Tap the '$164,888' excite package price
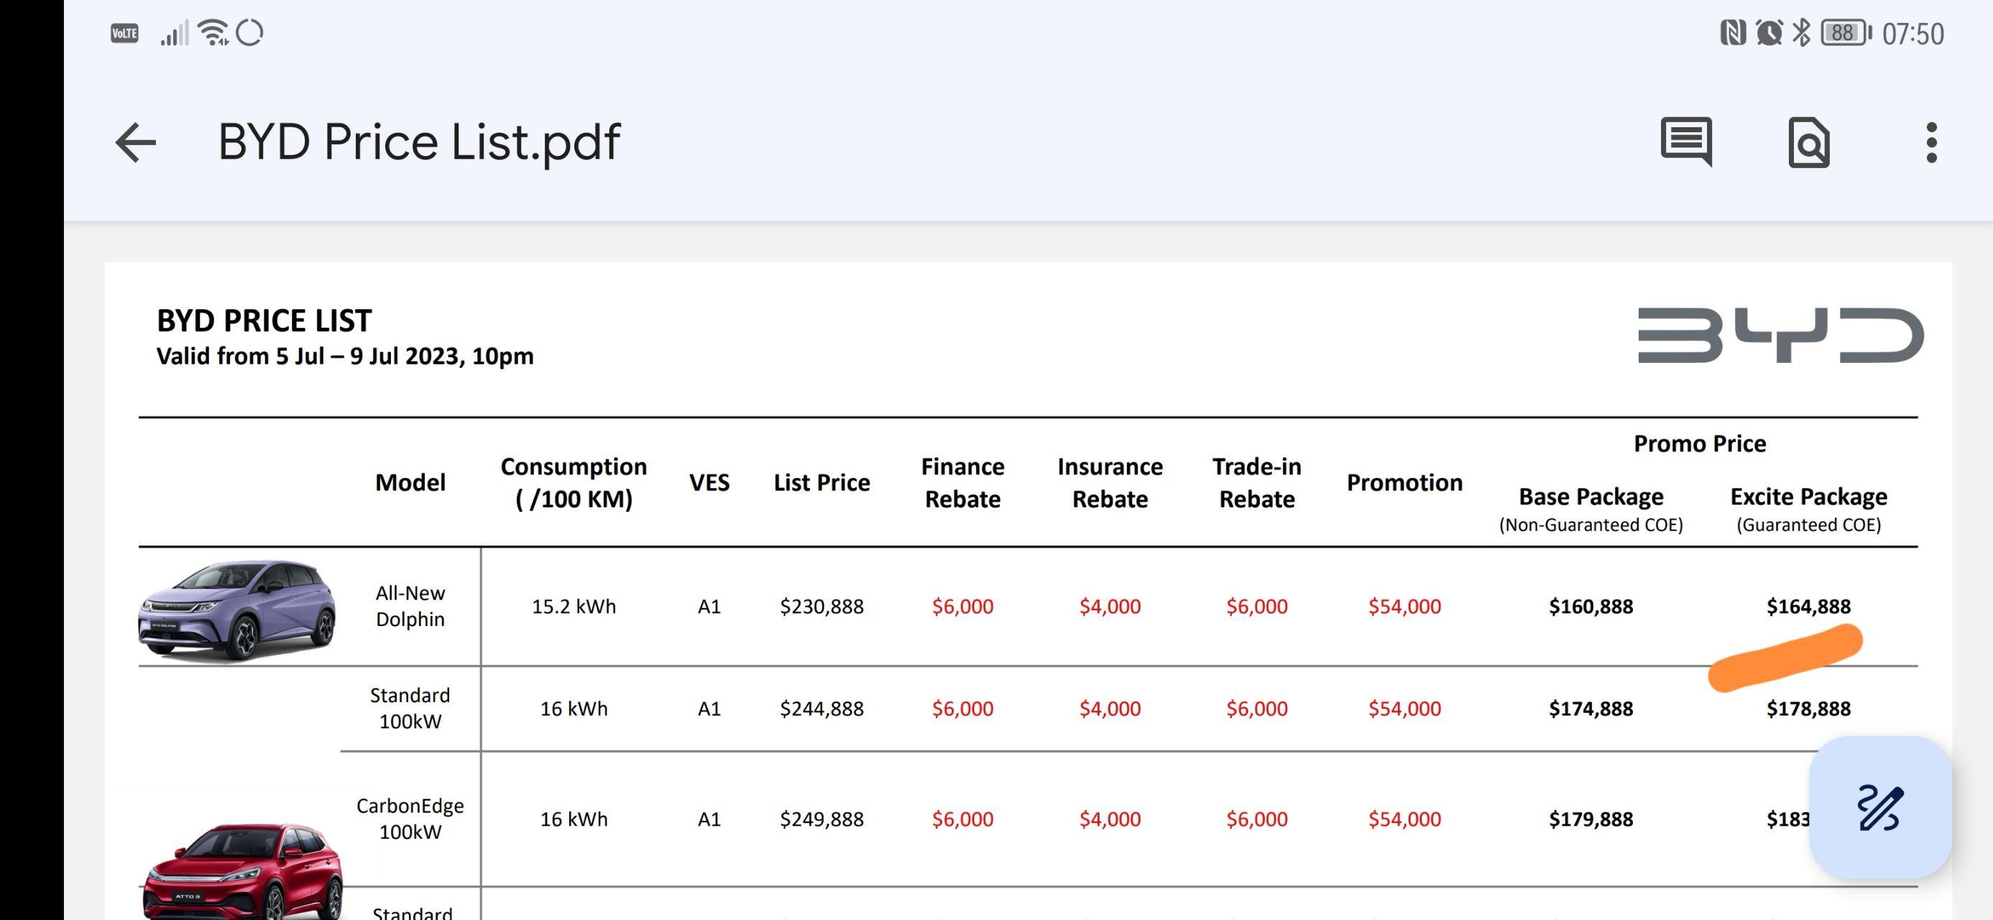This screenshot has height=920, width=1993. [x=1808, y=606]
